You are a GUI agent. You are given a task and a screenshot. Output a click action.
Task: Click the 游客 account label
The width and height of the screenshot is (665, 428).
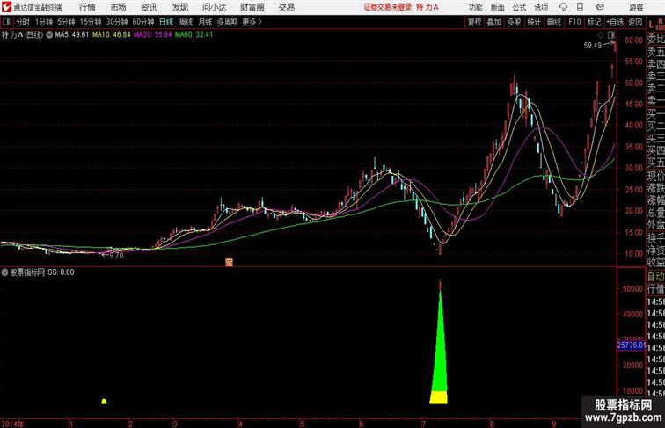pyautogui.click(x=636, y=7)
